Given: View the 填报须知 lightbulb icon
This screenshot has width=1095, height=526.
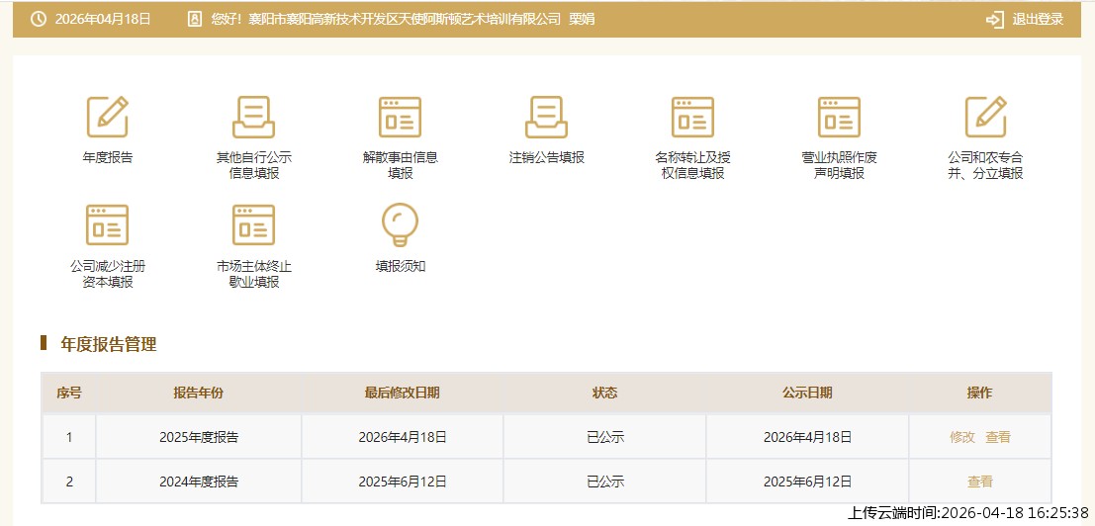Looking at the screenshot, I should point(400,226).
